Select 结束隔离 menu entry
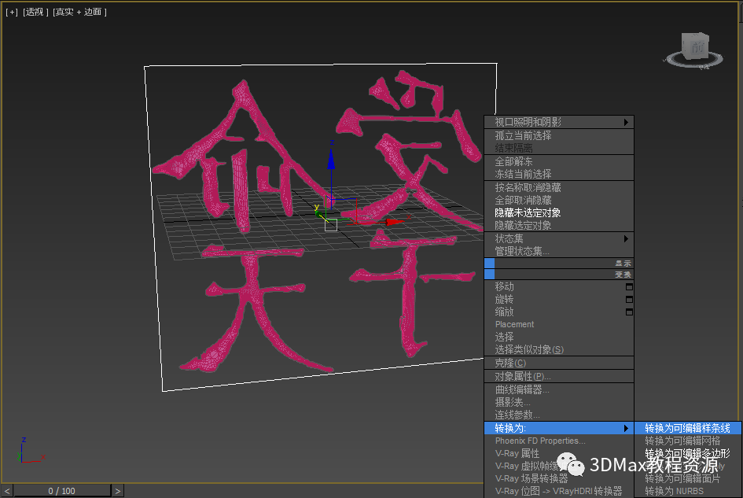The width and height of the screenshot is (743, 498). [x=513, y=148]
